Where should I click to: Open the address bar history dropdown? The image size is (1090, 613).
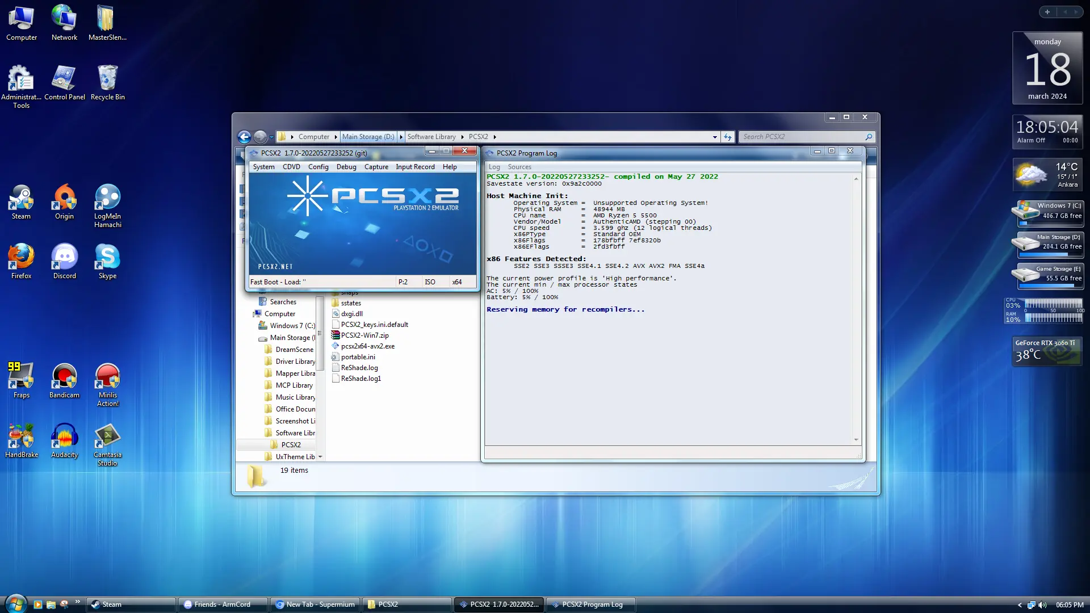pos(715,137)
